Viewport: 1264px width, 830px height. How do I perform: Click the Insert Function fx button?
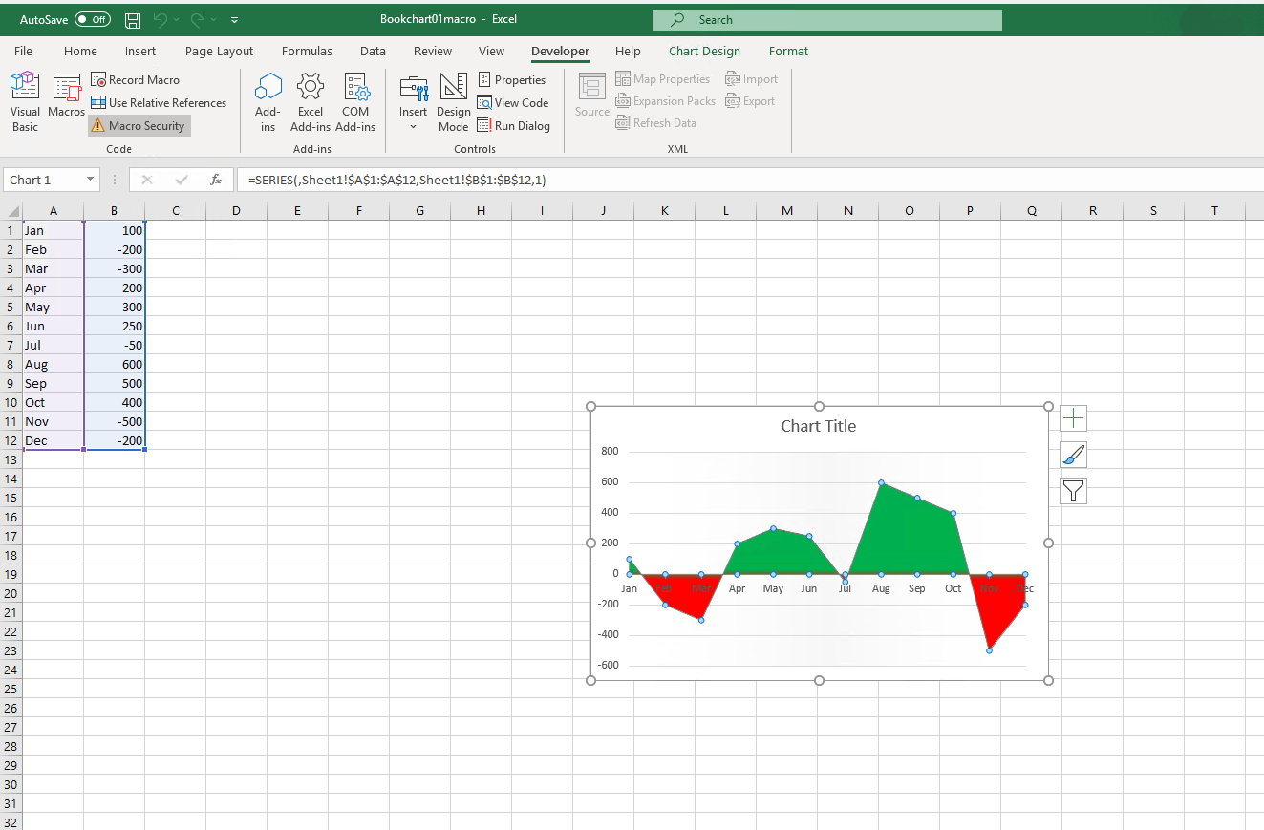click(x=216, y=180)
